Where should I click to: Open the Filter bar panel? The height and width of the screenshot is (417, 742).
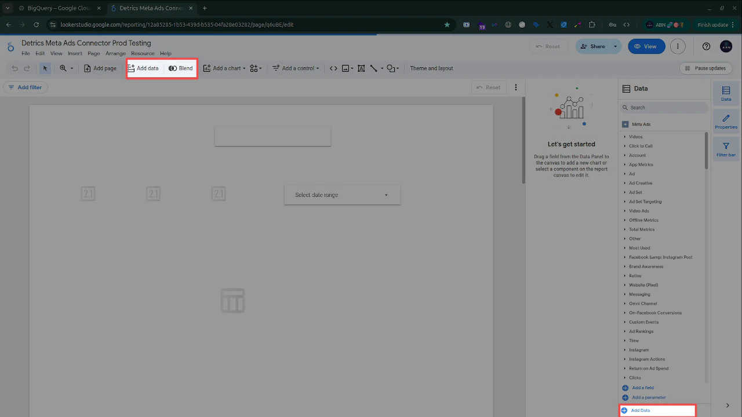[726, 149]
